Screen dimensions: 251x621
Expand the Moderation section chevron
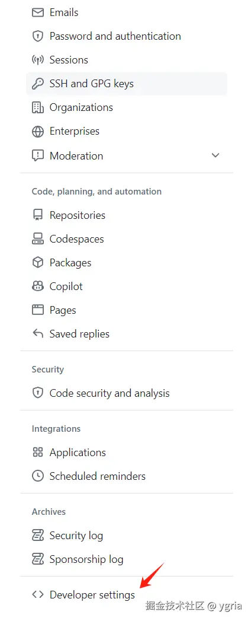[215, 155]
